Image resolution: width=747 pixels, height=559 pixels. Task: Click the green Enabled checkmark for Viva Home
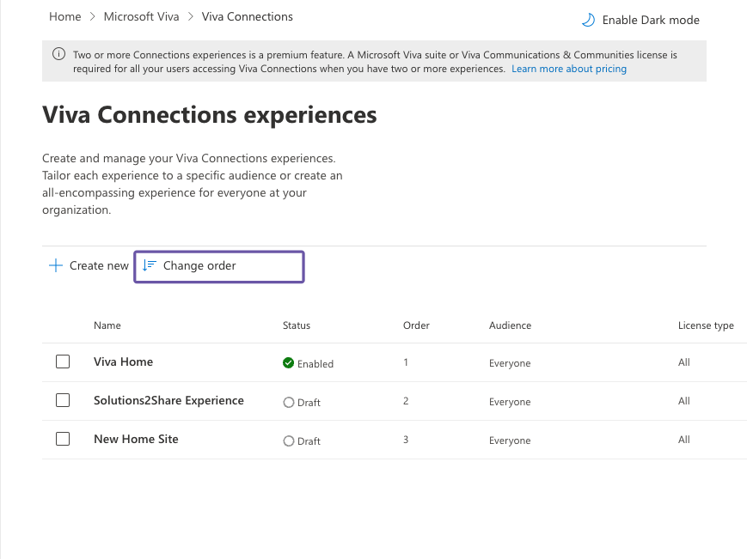288,363
